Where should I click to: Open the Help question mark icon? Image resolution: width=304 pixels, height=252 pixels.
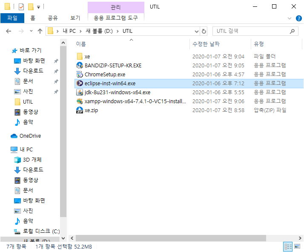[298, 18]
